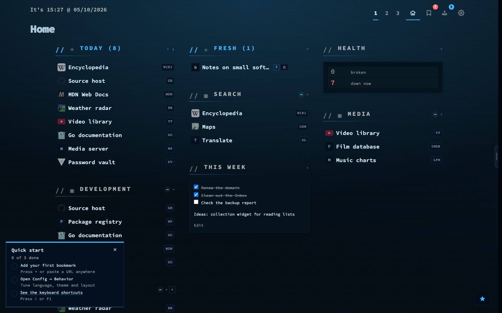The image size is (502, 313).
Task: Click the YouTube icon beside Video library in Today
Action: 61,122
